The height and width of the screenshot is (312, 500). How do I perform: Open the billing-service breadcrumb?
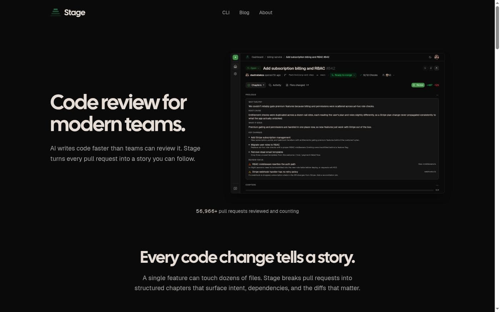pyautogui.click(x=275, y=57)
